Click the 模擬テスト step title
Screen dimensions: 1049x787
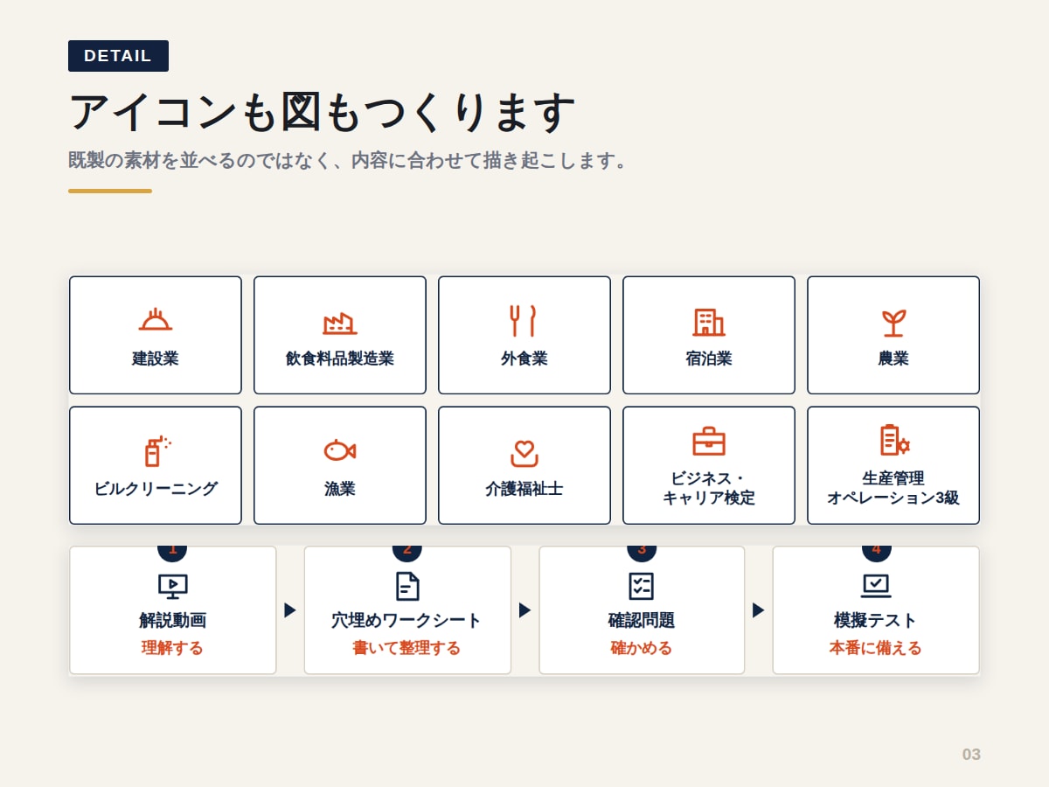(876, 621)
